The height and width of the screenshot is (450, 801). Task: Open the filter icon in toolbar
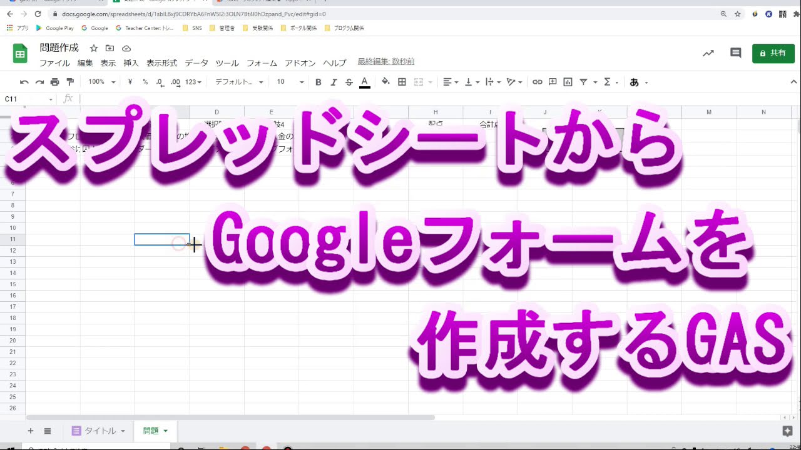[x=584, y=82]
